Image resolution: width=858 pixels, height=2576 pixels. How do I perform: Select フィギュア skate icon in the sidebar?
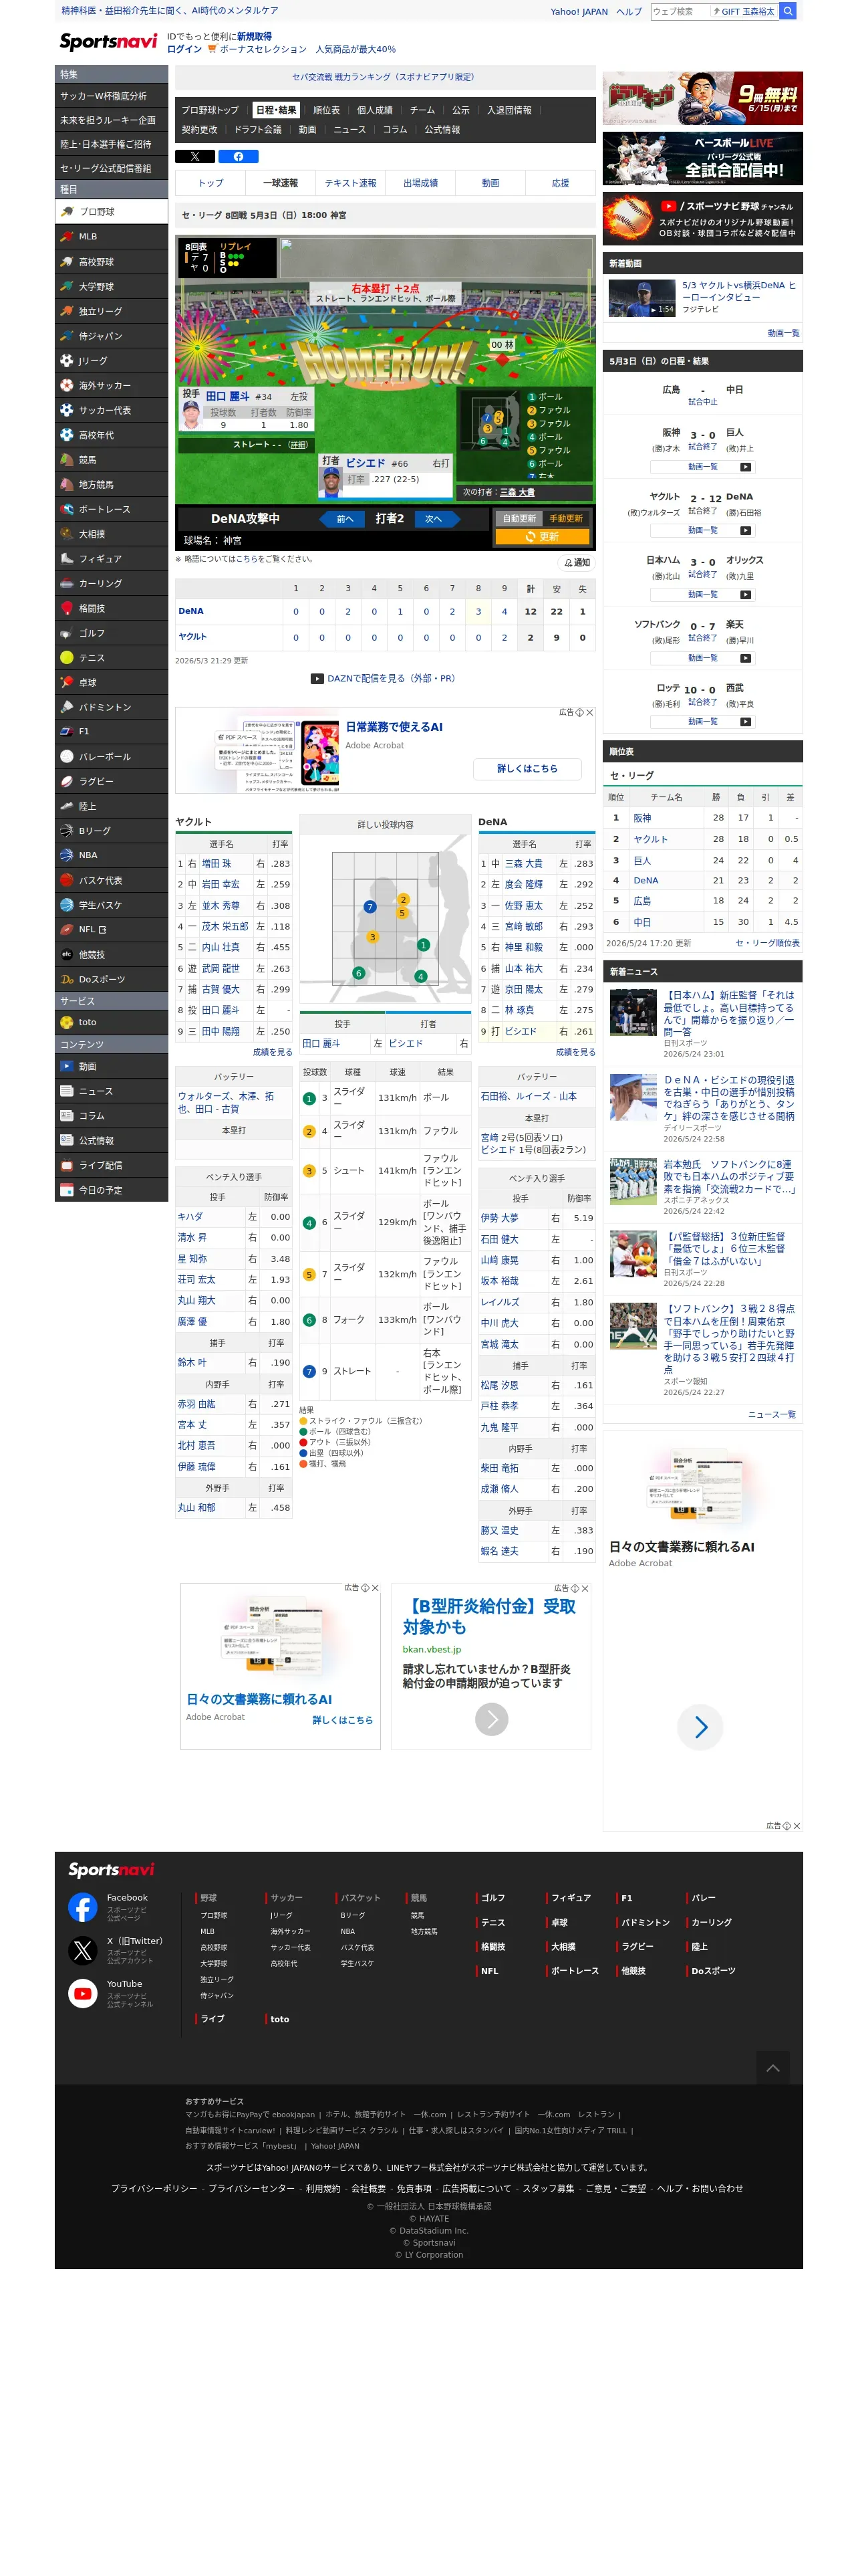(x=67, y=559)
